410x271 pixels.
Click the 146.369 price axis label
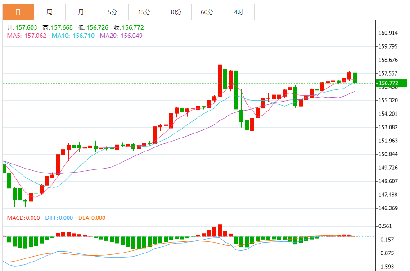[388, 208]
